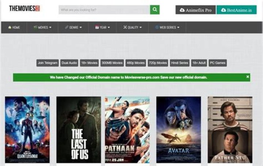Open the Hindi Series tag
The height and width of the screenshot is (166, 263).
tap(180, 63)
